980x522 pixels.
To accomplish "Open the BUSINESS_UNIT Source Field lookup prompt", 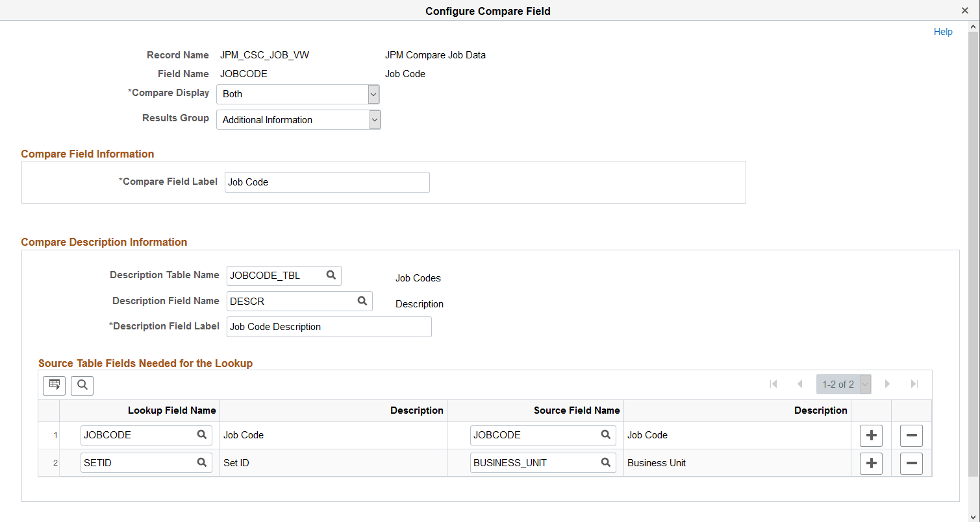I will coord(606,462).
